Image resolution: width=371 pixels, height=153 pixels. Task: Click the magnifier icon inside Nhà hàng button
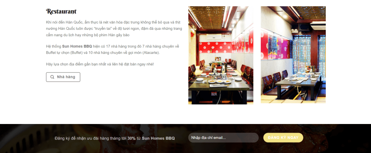(x=52, y=77)
